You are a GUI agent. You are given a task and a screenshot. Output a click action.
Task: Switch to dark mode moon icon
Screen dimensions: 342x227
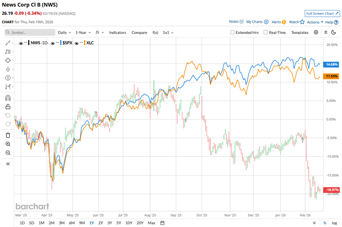coord(334,32)
